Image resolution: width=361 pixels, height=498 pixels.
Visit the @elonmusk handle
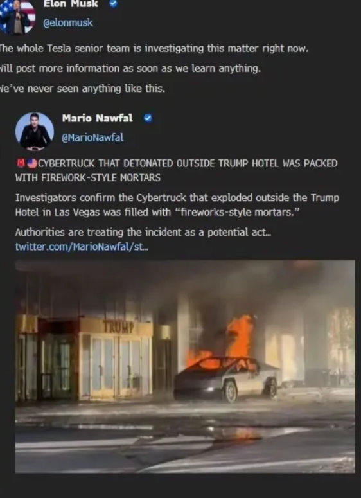point(68,23)
